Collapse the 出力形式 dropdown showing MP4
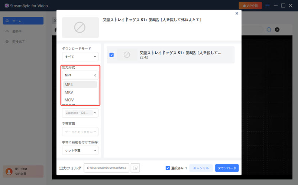This screenshot has width=298, height=185. tap(80, 75)
